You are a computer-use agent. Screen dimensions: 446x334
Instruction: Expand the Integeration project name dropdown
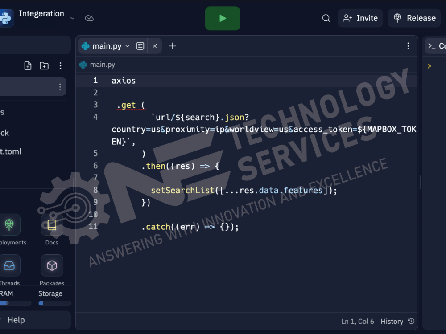click(73, 18)
